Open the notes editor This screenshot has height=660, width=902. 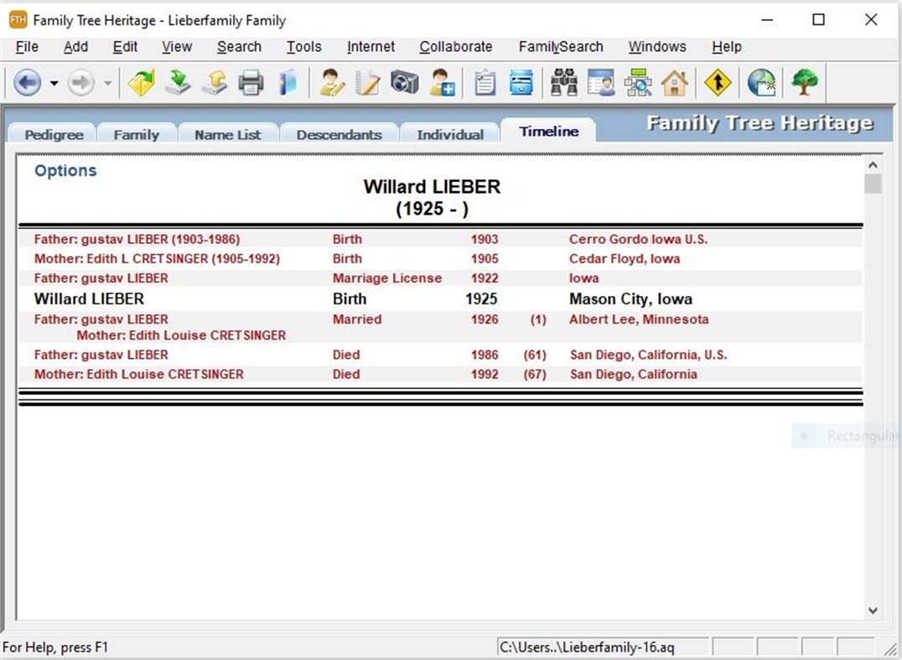click(x=365, y=82)
